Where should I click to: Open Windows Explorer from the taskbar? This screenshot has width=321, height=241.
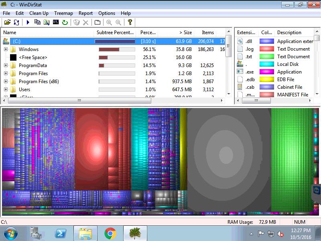85,233
